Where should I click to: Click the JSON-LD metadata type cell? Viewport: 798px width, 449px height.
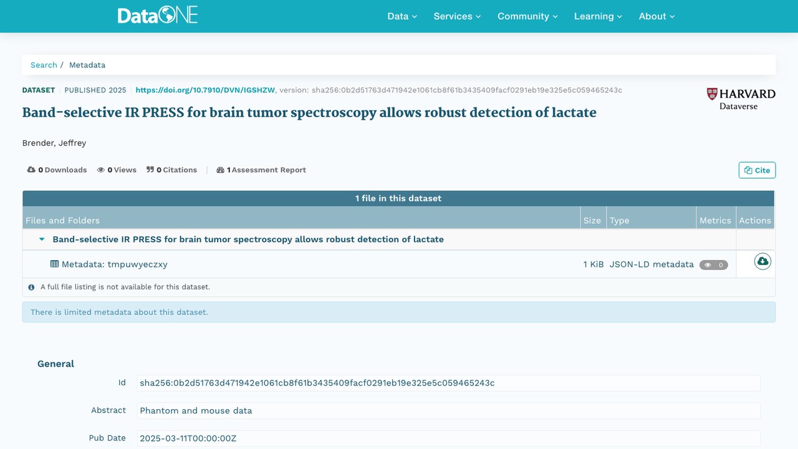651,264
